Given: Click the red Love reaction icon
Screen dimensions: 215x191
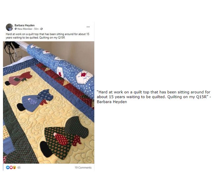Looking at the screenshot, I should click(11, 167).
